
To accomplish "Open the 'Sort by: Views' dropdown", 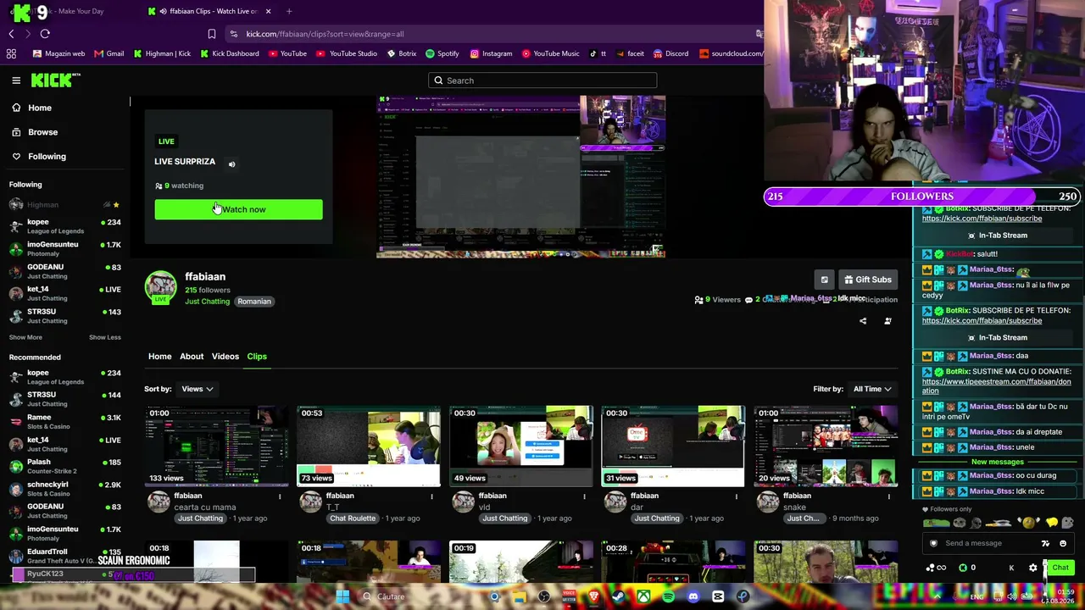I will 197,389.
